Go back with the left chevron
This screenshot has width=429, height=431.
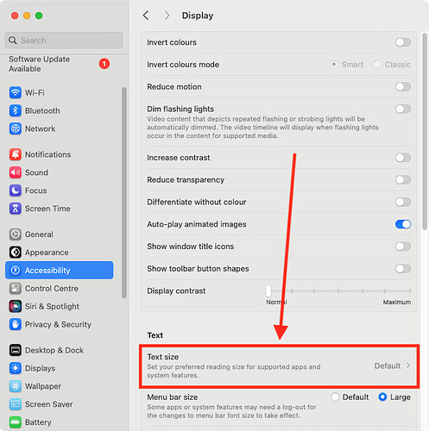pyautogui.click(x=146, y=16)
